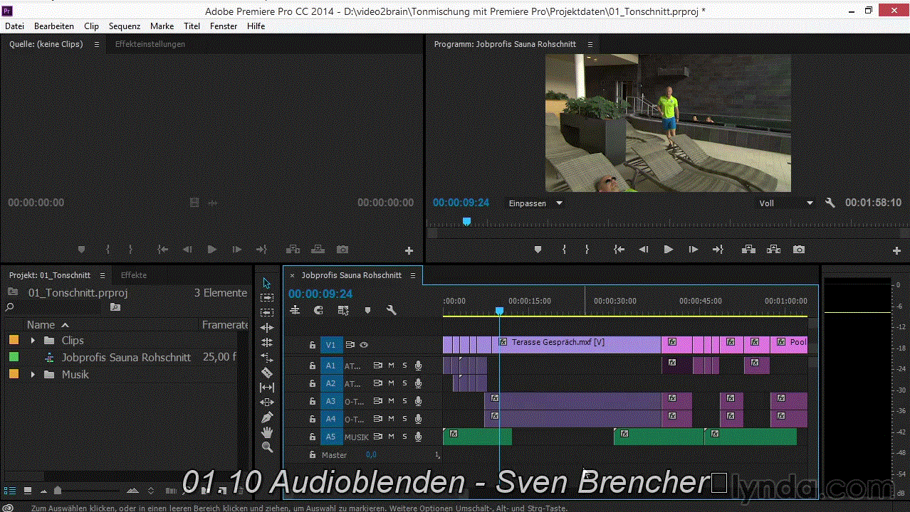Image resolution: width=910 pixels, height=512 pixels.
Task: Open the Marke menu
Action: coord(162,26)
